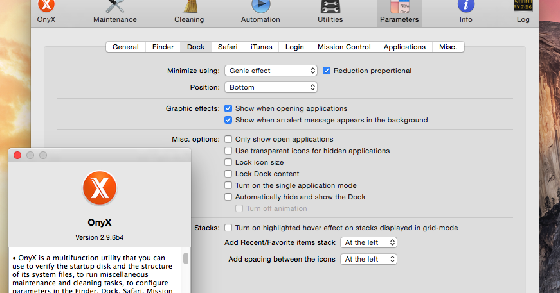Uncheck Reduction proportional
The width and height of the screenshot is (560, 293).
pos(327,71)
